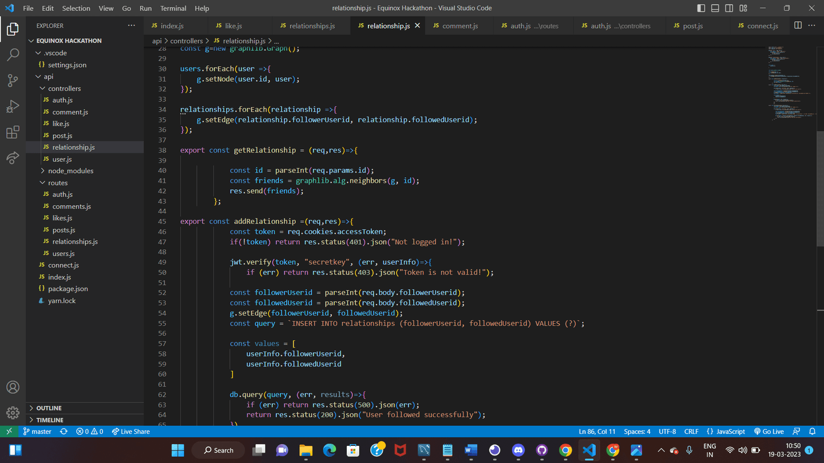Toggle primary side bar layout button

[701, 8]
